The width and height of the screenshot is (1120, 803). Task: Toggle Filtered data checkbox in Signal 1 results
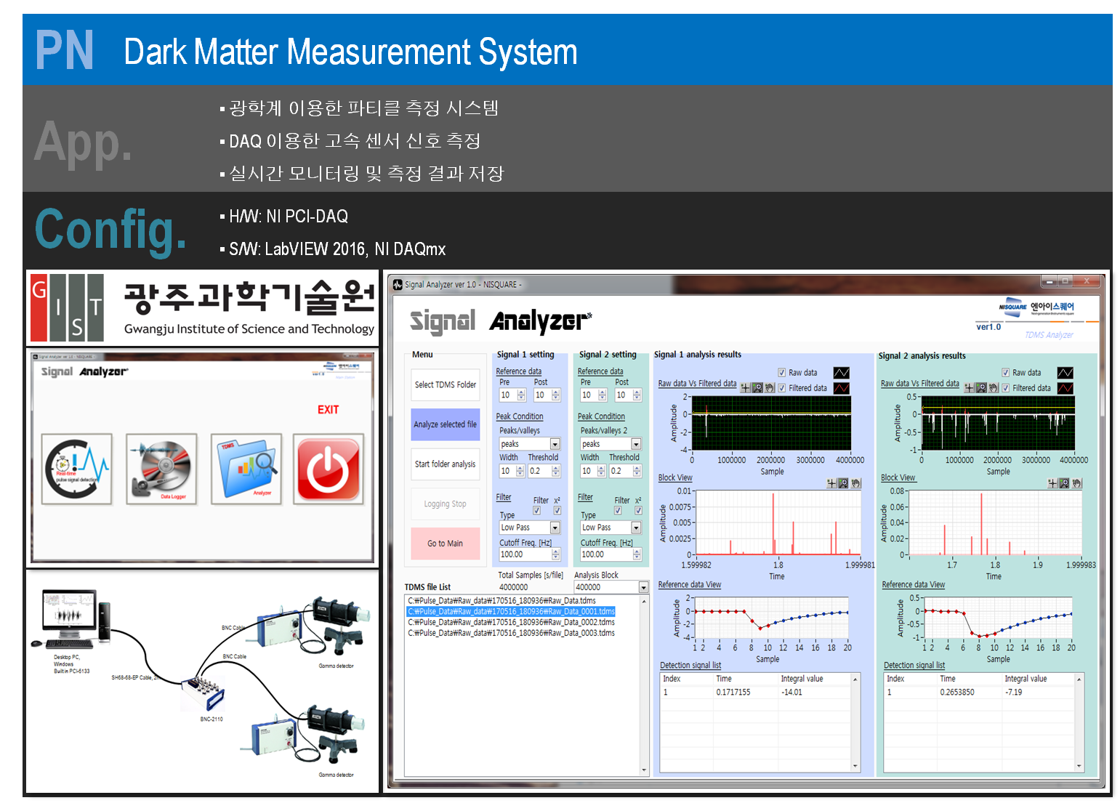(x=782, y=388)
